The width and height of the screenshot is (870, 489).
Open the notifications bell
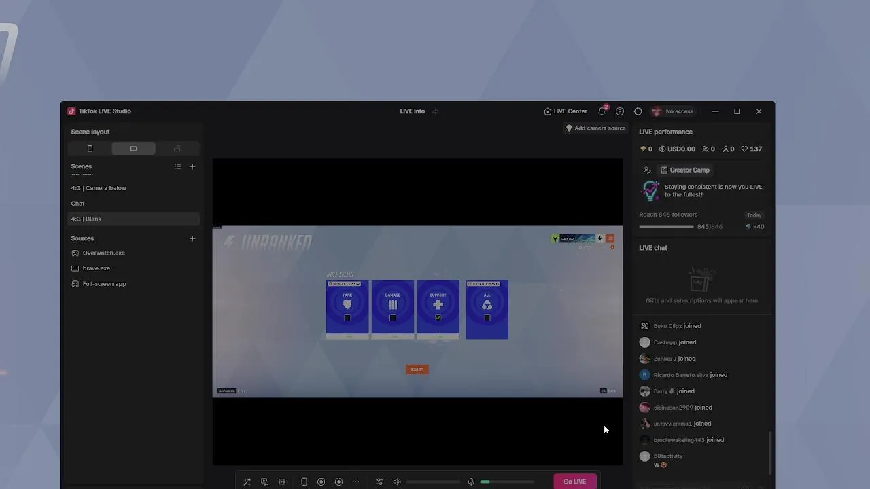pyautogui.click(x=602, y=111)
